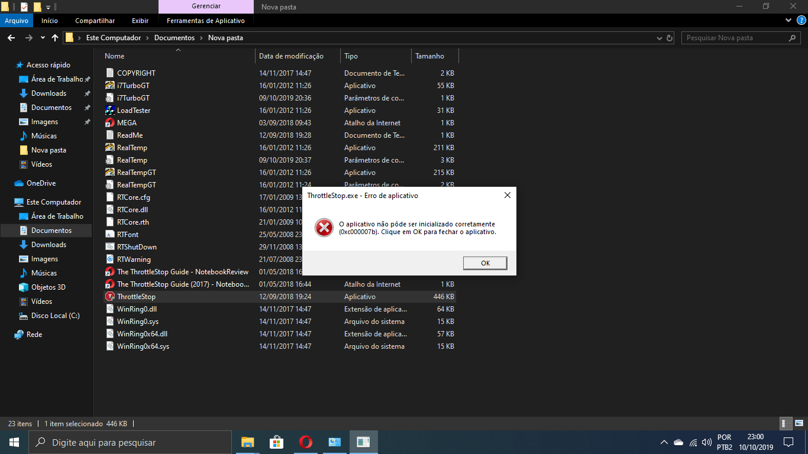Switch to the Exibir ribbon tab
The image size is (808, 454).
pyautogui.click(x=140, y=20)
